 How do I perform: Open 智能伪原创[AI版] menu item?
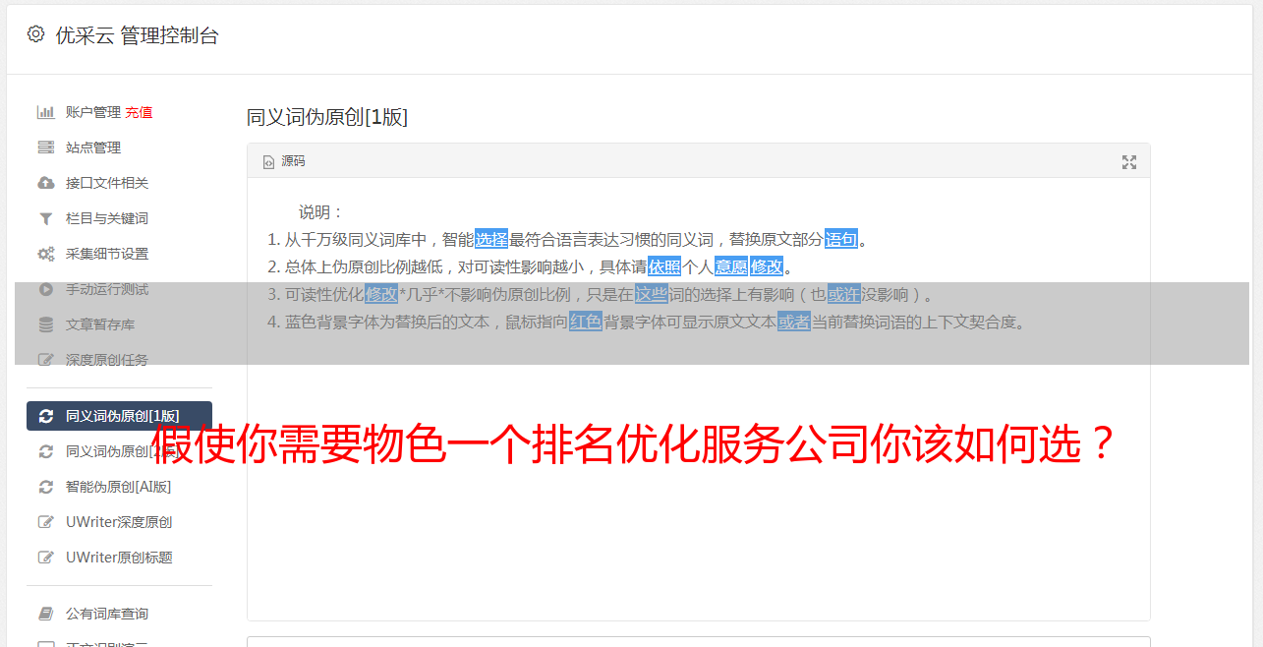[x=119, y=487]
